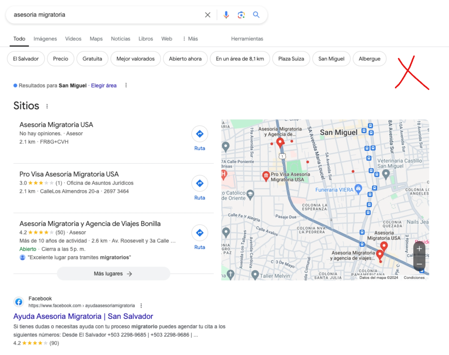Apply Plaza Suiza filter chip
Screen dimensions: 449x355
(291, 59)
